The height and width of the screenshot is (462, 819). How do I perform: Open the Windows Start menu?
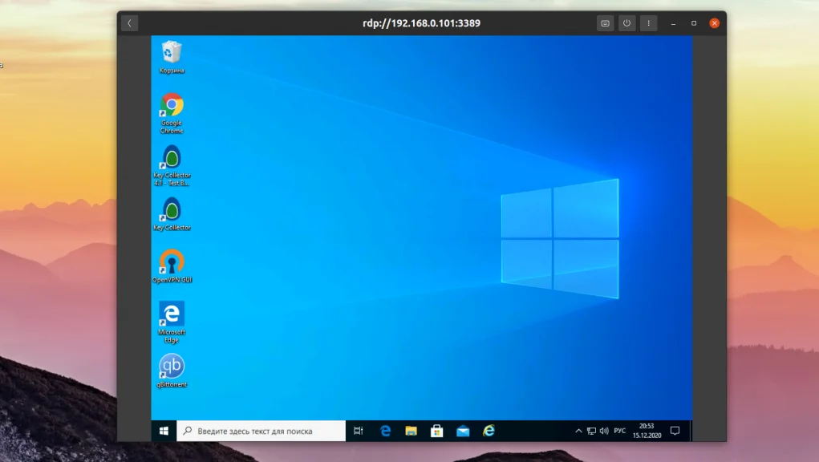click(x=165, y=431)
